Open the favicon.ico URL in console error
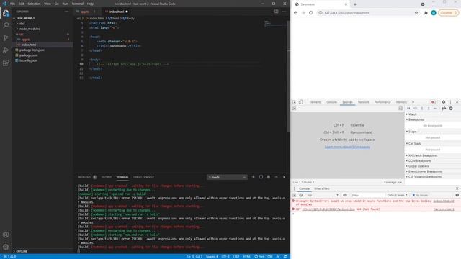Viewport: 461px width, 259px height. pyautogui.click(x=328, y=209)
